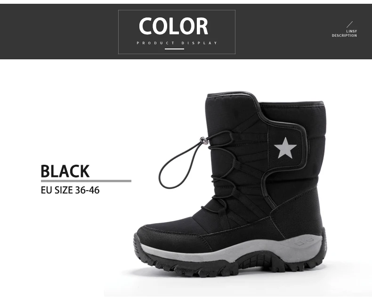Click the LINSY DESCRIPTION label
Image resolution: width=372 pixels, height=306 pixels.
pyautogui.click(x=344, y=33)
